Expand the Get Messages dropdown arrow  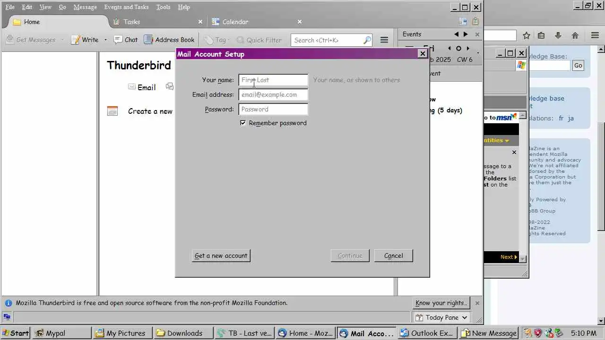62,40
